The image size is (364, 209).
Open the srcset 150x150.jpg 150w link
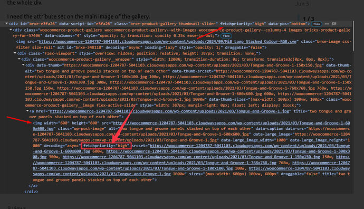pos(191,157)
